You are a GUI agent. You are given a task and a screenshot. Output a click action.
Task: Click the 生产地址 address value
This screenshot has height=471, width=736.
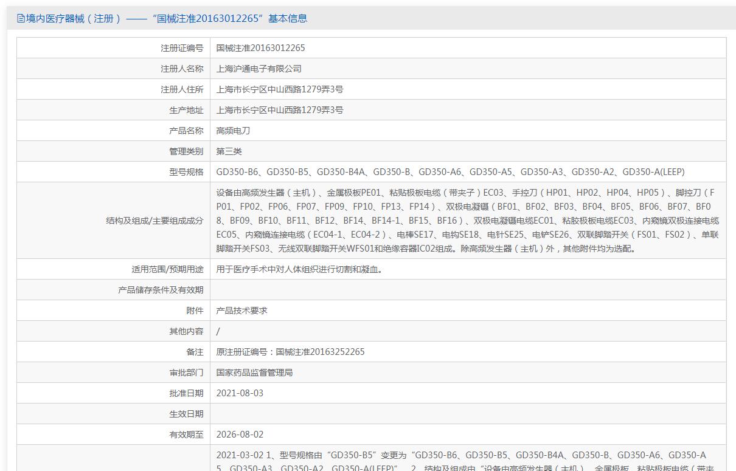pyautogui.click(x=280, y=110)
